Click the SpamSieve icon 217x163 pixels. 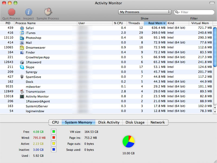(x=22, y=77)
